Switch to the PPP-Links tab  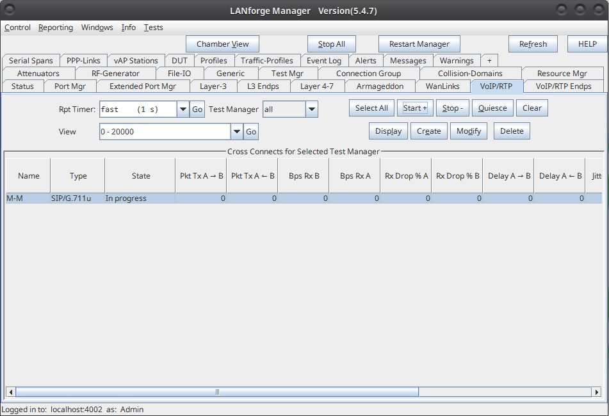pos(83,61)
